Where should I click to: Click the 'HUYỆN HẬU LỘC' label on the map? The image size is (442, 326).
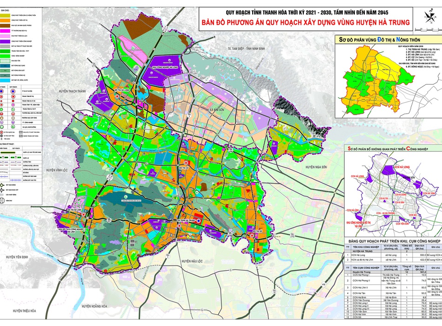coord(192,261)
